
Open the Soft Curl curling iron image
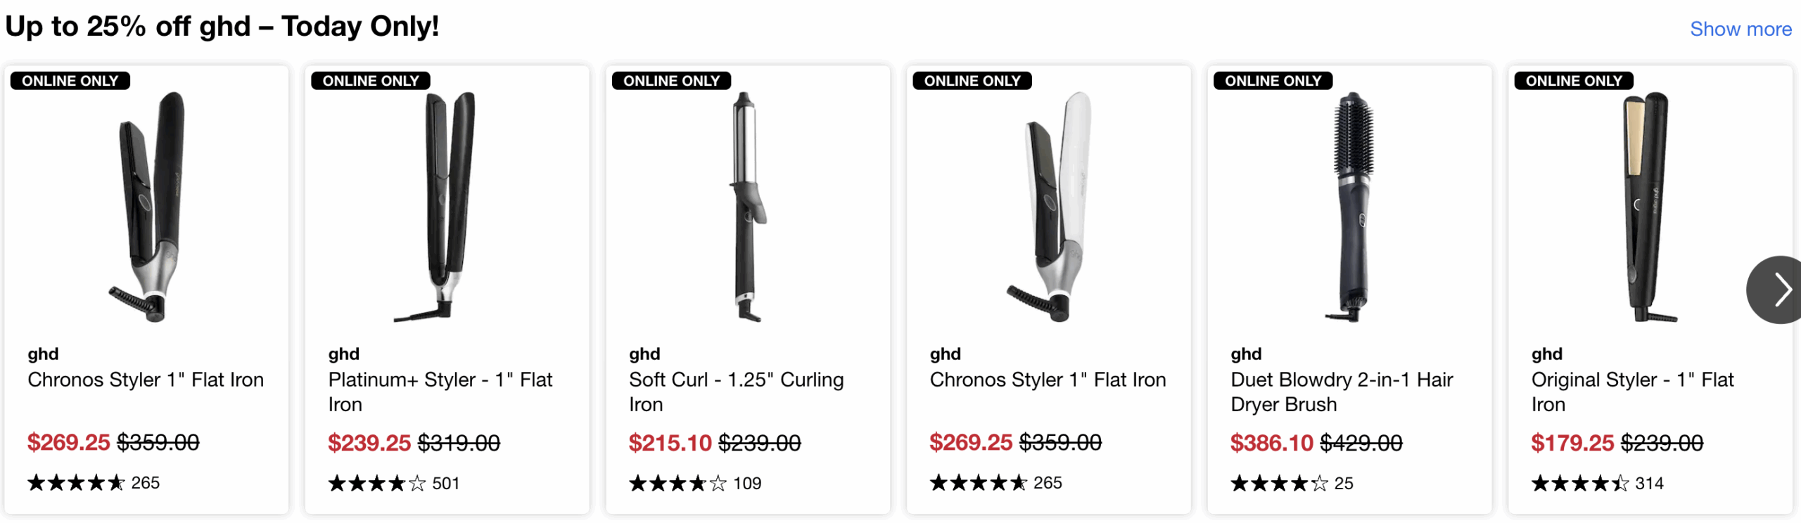click(x=747, y=207)
